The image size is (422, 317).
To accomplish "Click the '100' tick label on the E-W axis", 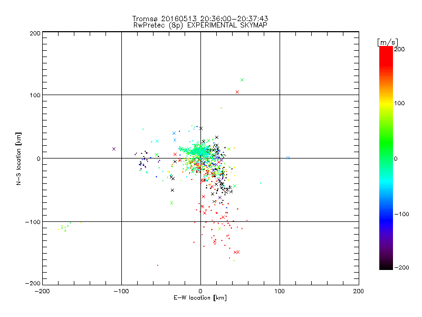I will tap(280, 292).
